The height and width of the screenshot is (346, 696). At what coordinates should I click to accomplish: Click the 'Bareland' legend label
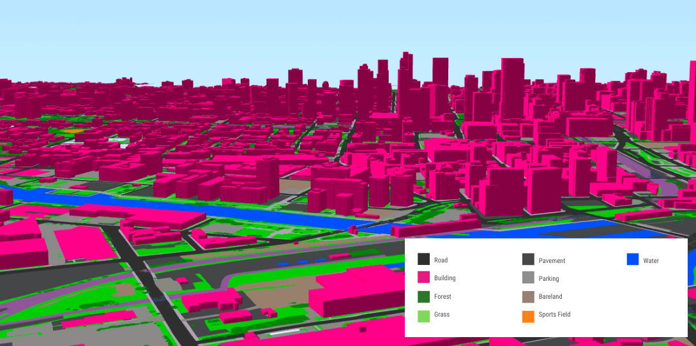click(x=550, y=296)
